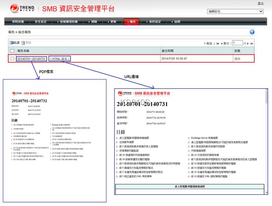
Task: Go to last page arrow in pager
Action: 251,44
